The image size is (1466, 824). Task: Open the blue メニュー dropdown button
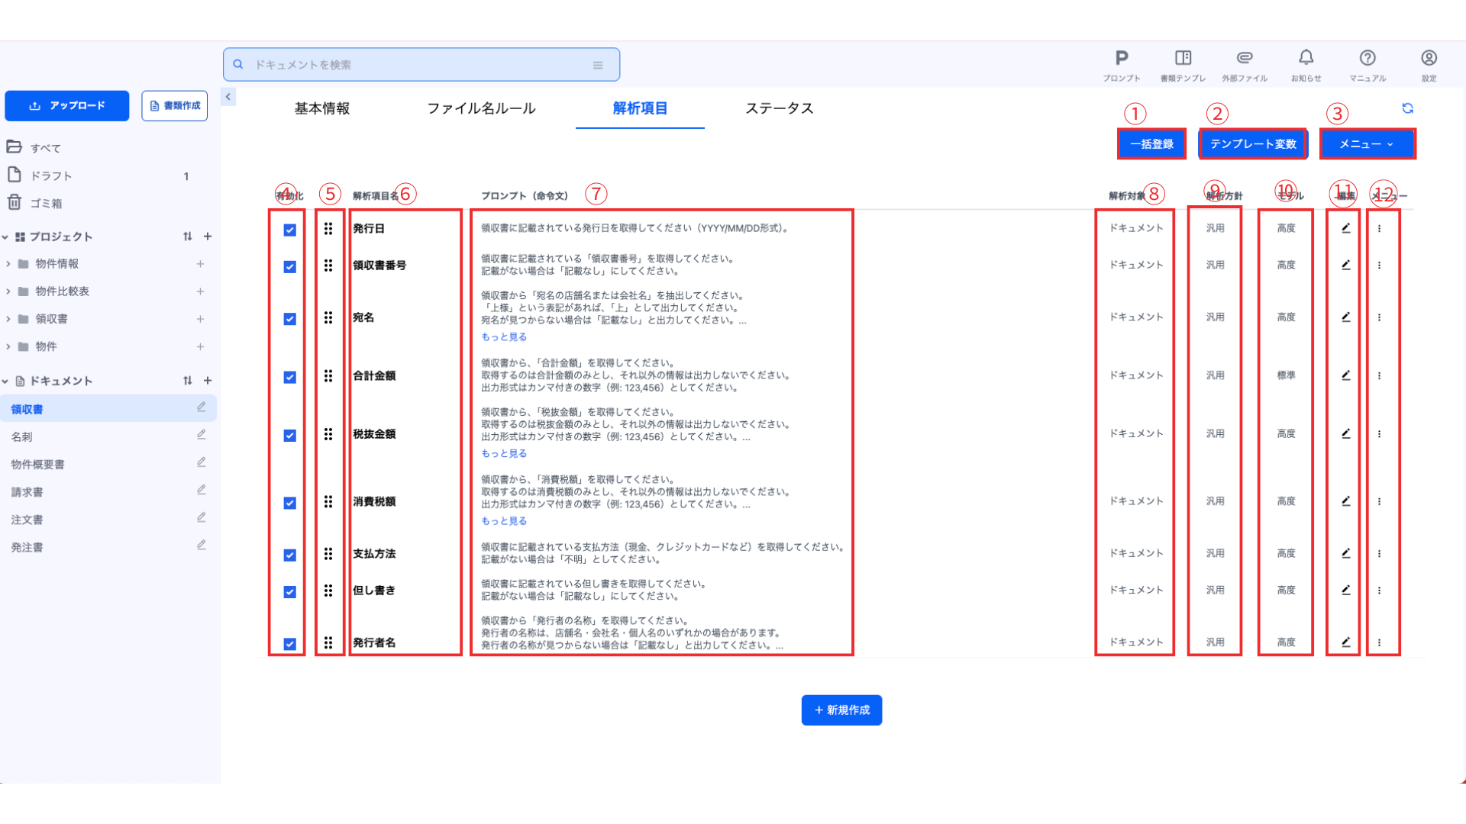[x=1367, y=144]
